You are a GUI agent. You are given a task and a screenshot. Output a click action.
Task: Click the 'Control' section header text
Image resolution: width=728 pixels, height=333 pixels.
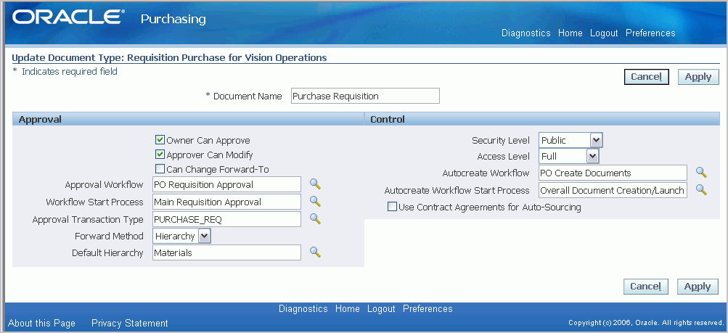387,119
